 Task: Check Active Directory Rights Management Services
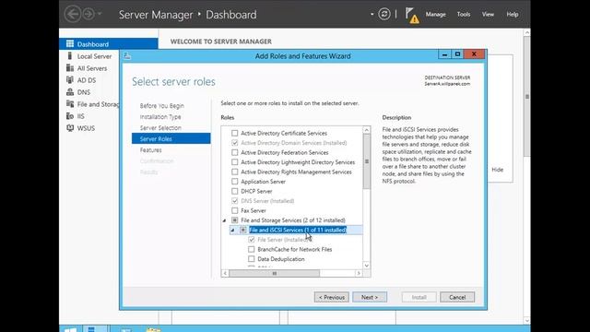235,172
